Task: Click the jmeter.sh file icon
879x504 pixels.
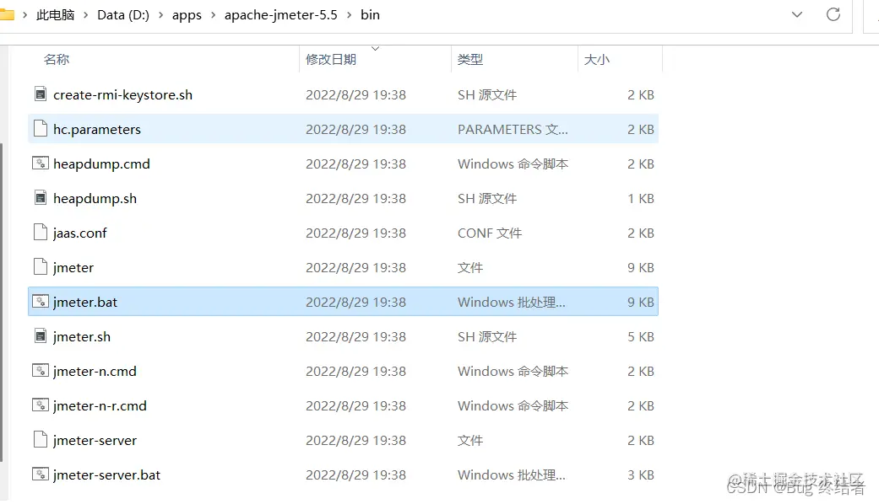Action: click(x=41, y=336)
